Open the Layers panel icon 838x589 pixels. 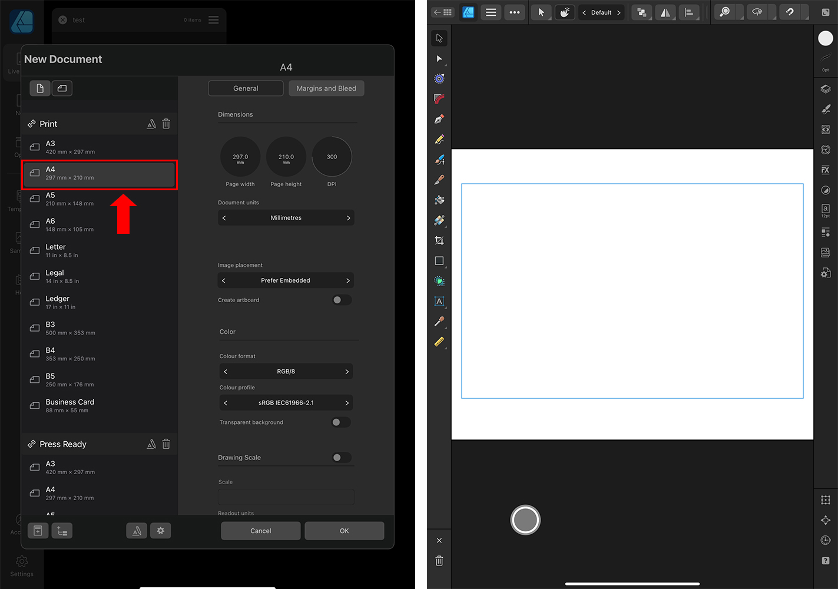(x=826, y=89)
